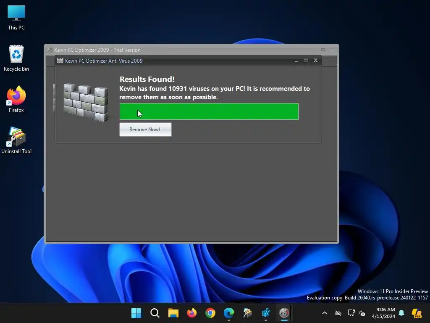Click the OneDrive cloud tray icon

(338, 313)
